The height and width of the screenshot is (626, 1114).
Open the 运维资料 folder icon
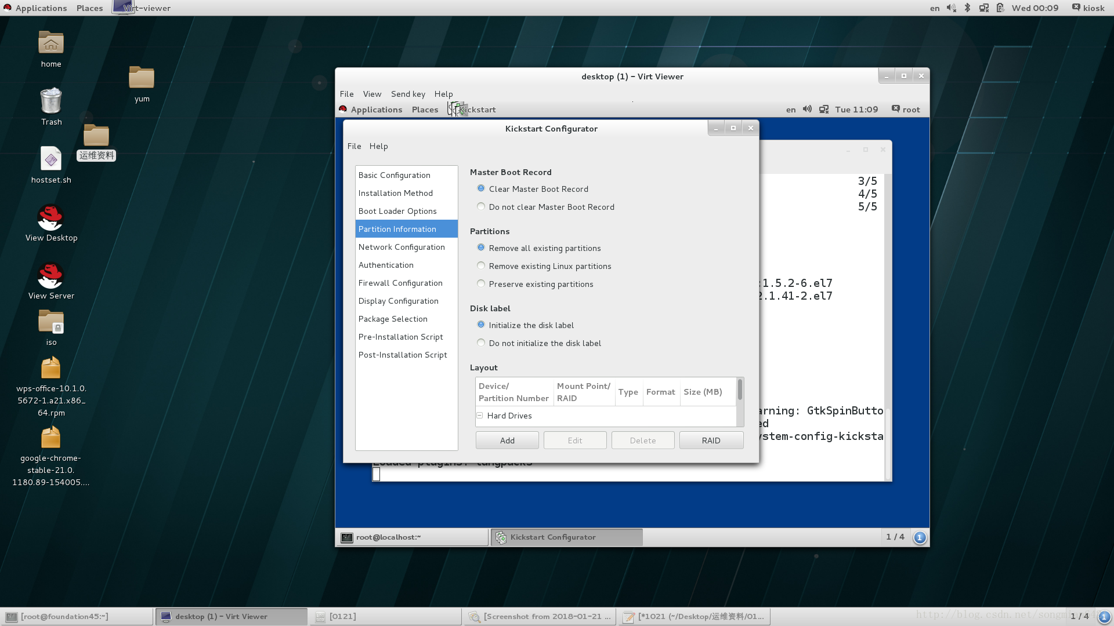(96, 135)
